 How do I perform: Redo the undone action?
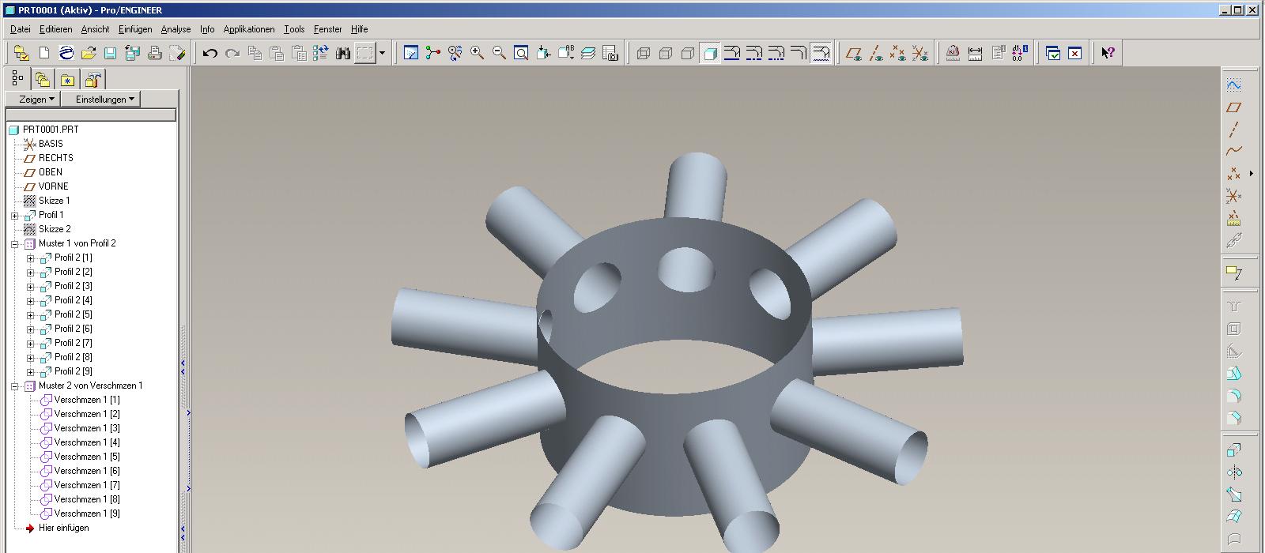pyautogui.click(x=232, y=53)
